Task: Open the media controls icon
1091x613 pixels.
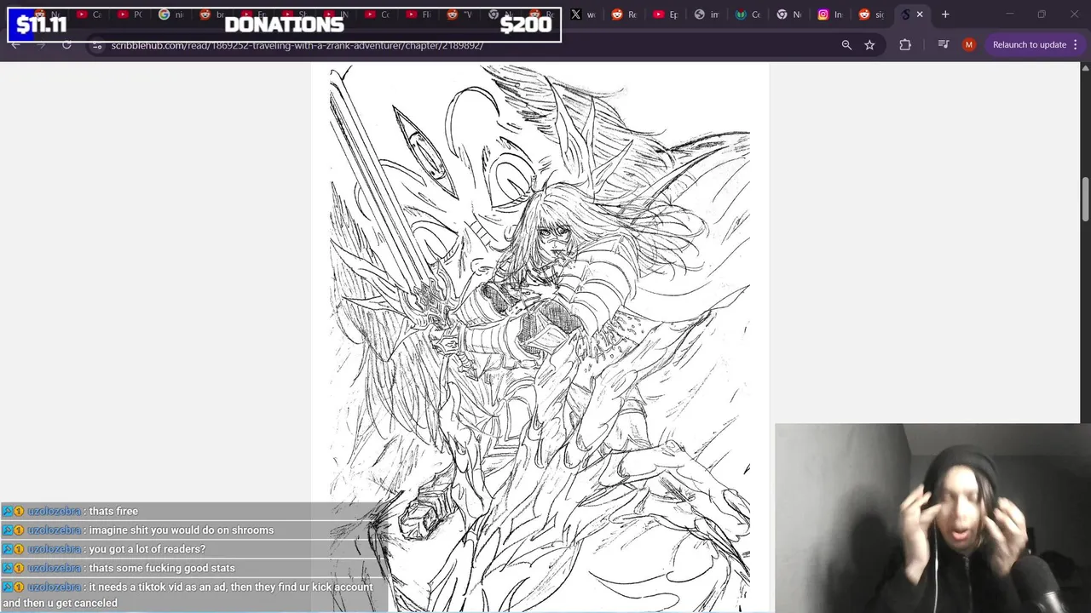Action: click(943, 44)
